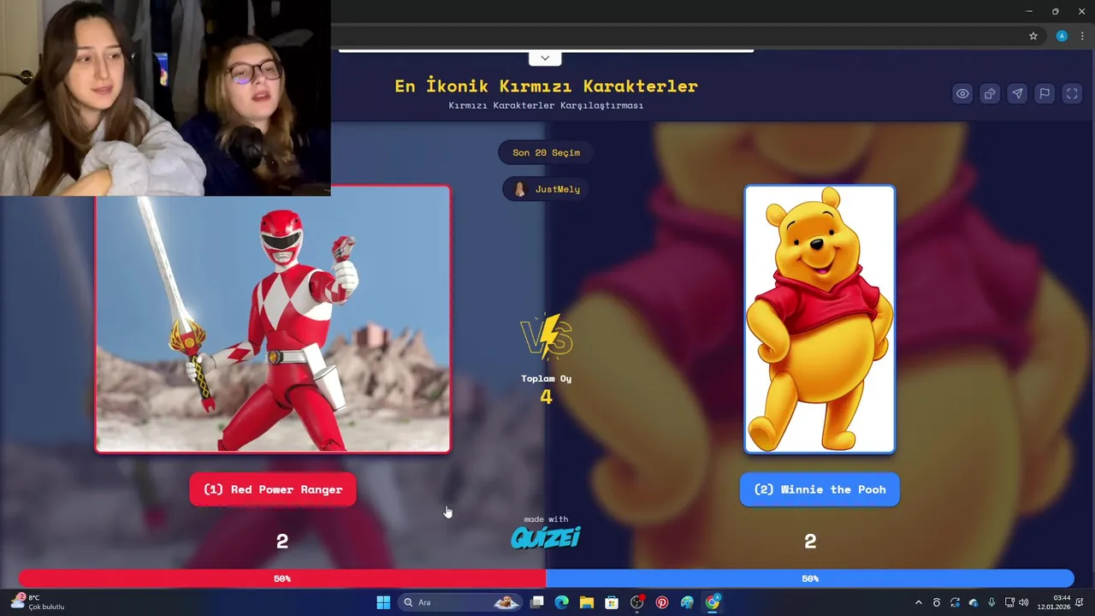1095x616 pixels.
Task: Click the paper-plane share icon
Action: click(x=1017, y=94)
